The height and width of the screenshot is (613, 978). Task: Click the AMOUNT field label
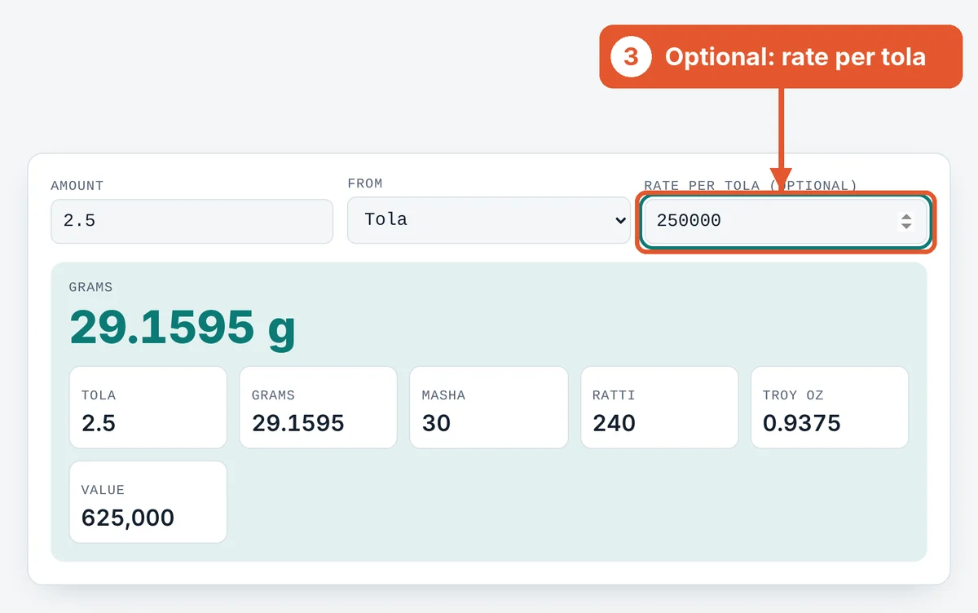click(x=77, y=186)
